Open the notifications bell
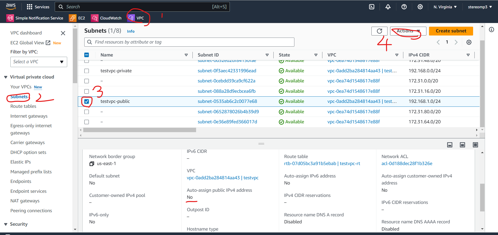The width and height of the screenshot is (498, 235). 388,7
